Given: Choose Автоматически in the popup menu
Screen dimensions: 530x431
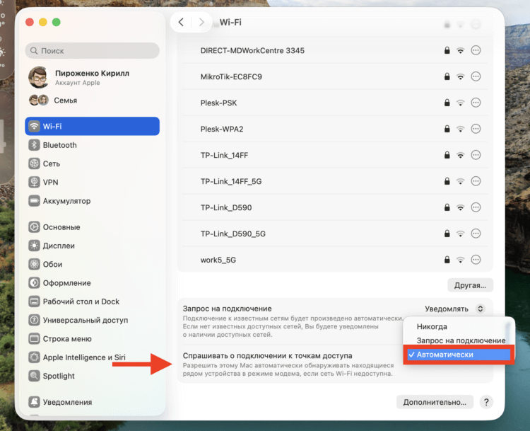Looking at the screenshot, I should [459, 355].
